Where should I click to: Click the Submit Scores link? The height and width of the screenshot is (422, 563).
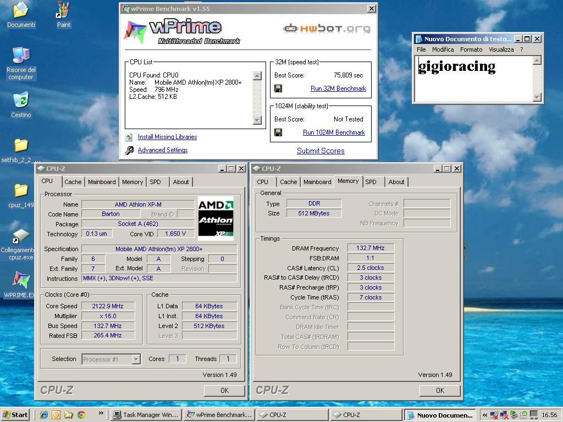coord(321,151)
